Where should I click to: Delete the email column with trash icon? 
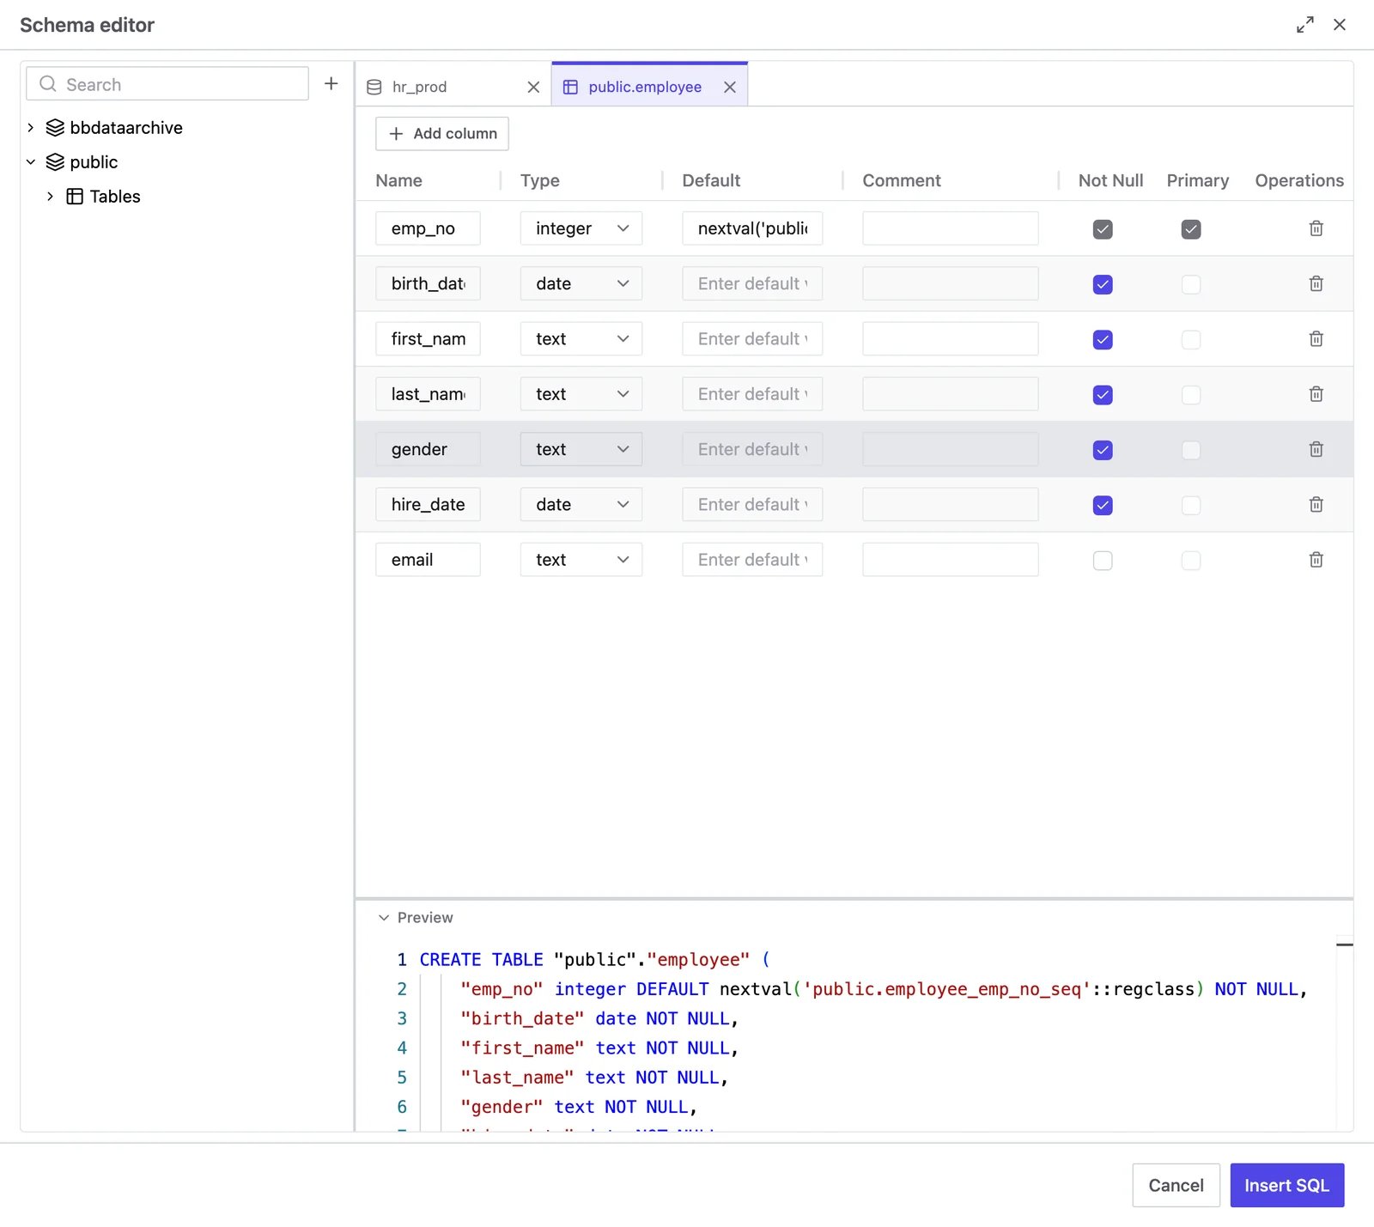(1316, 560)
